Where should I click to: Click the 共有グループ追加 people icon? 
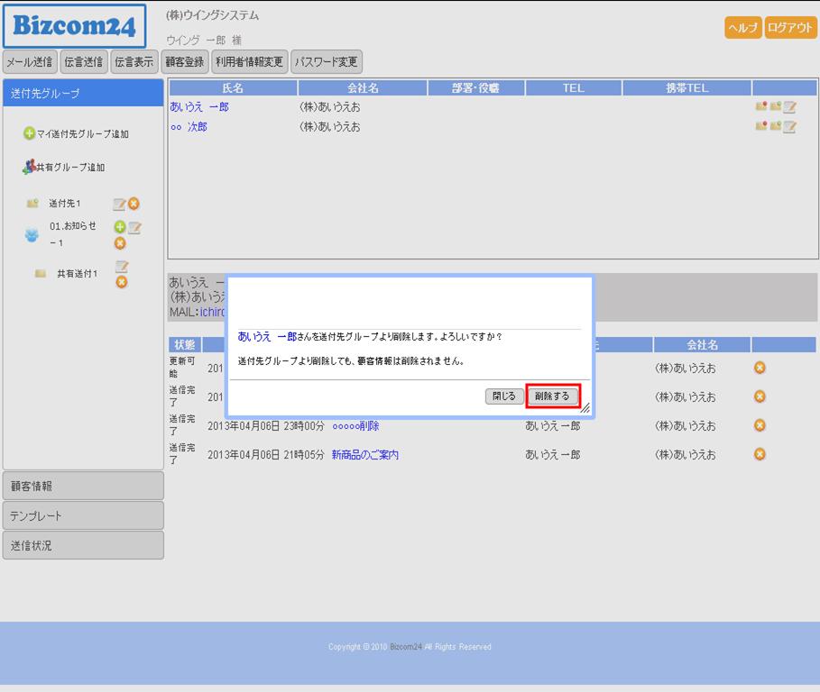point(29,167)
